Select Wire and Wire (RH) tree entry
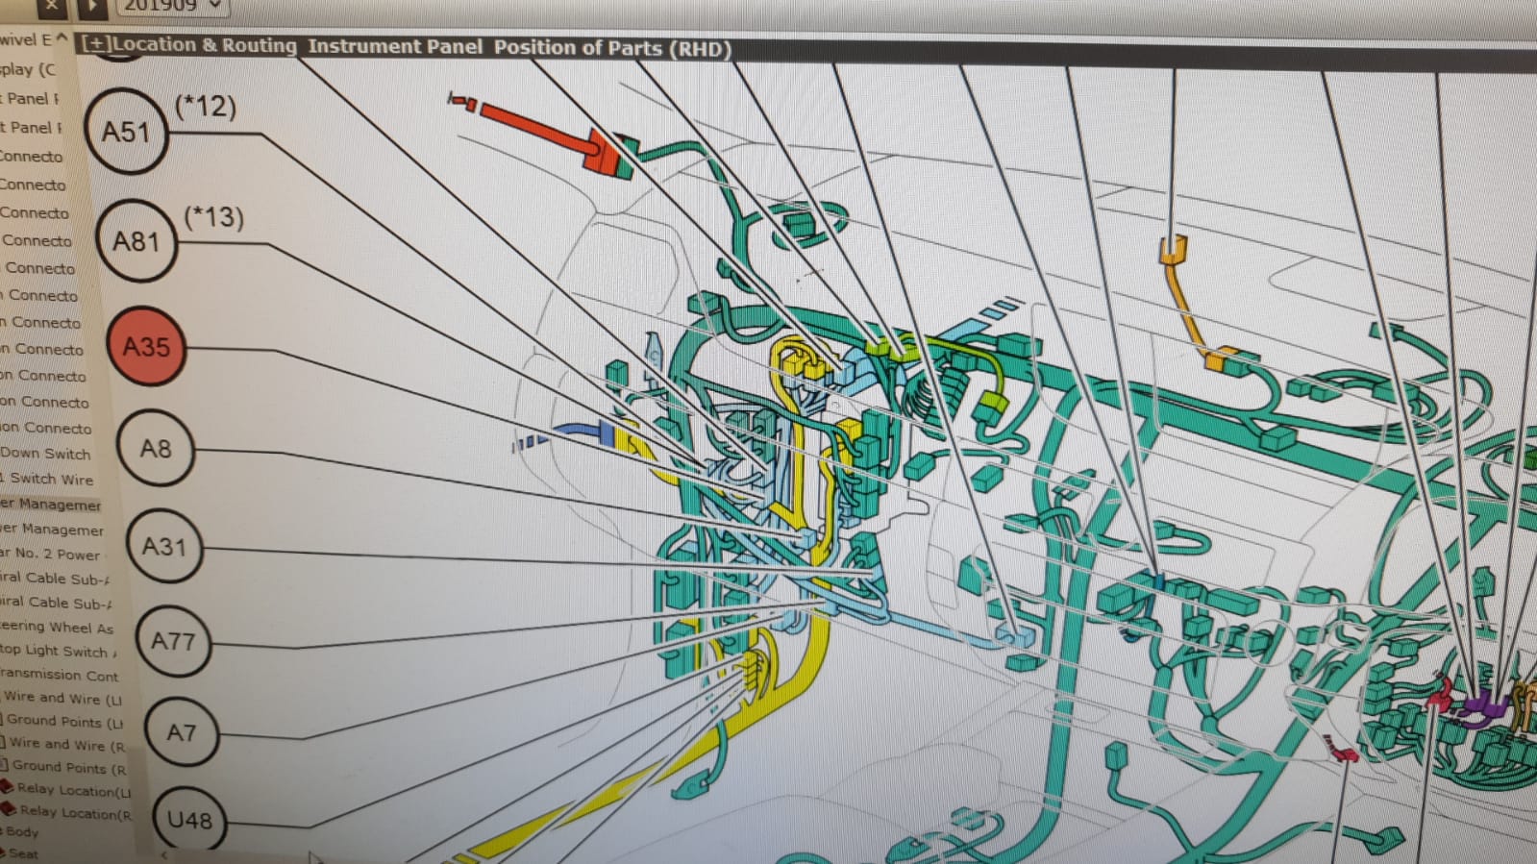 [65, 744]
